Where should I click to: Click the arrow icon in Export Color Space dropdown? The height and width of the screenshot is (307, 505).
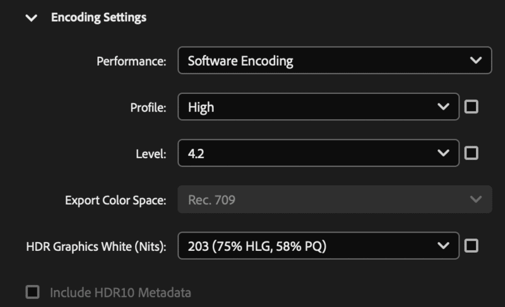[476, 200]
